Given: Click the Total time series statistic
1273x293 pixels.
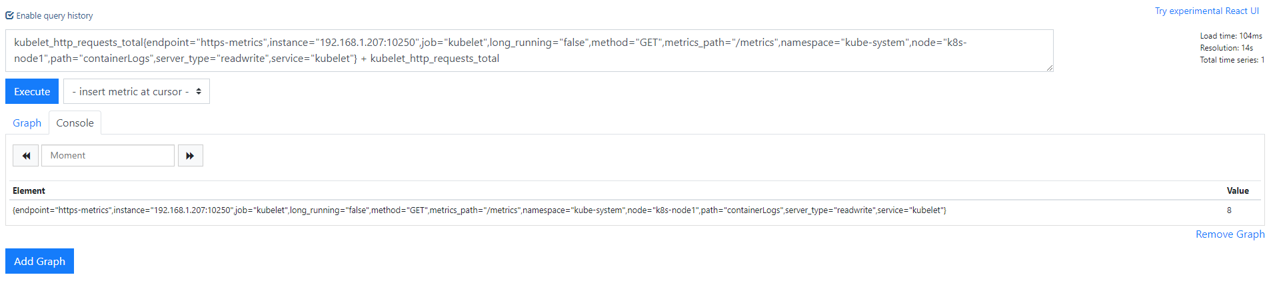Looking at the screenshot, I should tap(1232, 60).
